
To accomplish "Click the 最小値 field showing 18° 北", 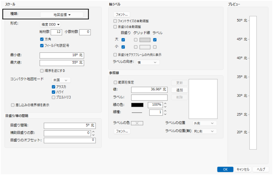I will click(x=62, y=55).
